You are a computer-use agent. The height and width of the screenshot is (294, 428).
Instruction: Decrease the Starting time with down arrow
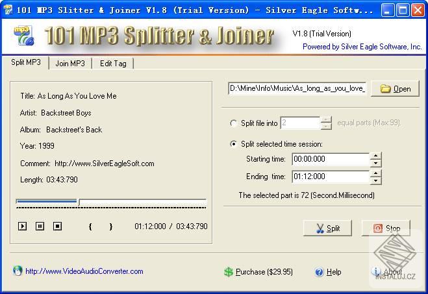pyautogui.click(x=376, y=163)
